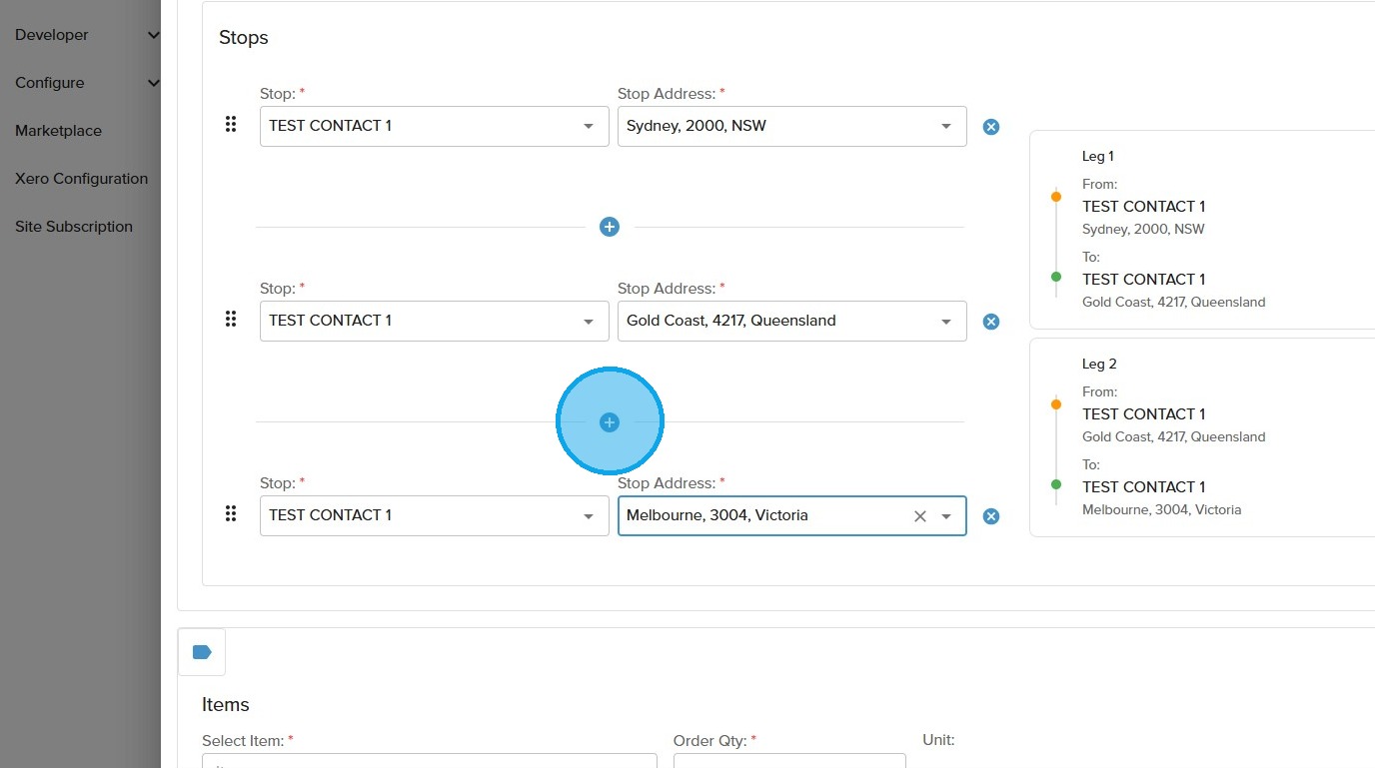
Task: Click drag handle for Melbourne stop row
Action: [231, 514]
